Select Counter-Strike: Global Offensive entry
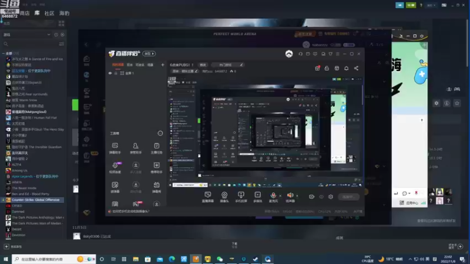470x264 pixels. point(36,199)
